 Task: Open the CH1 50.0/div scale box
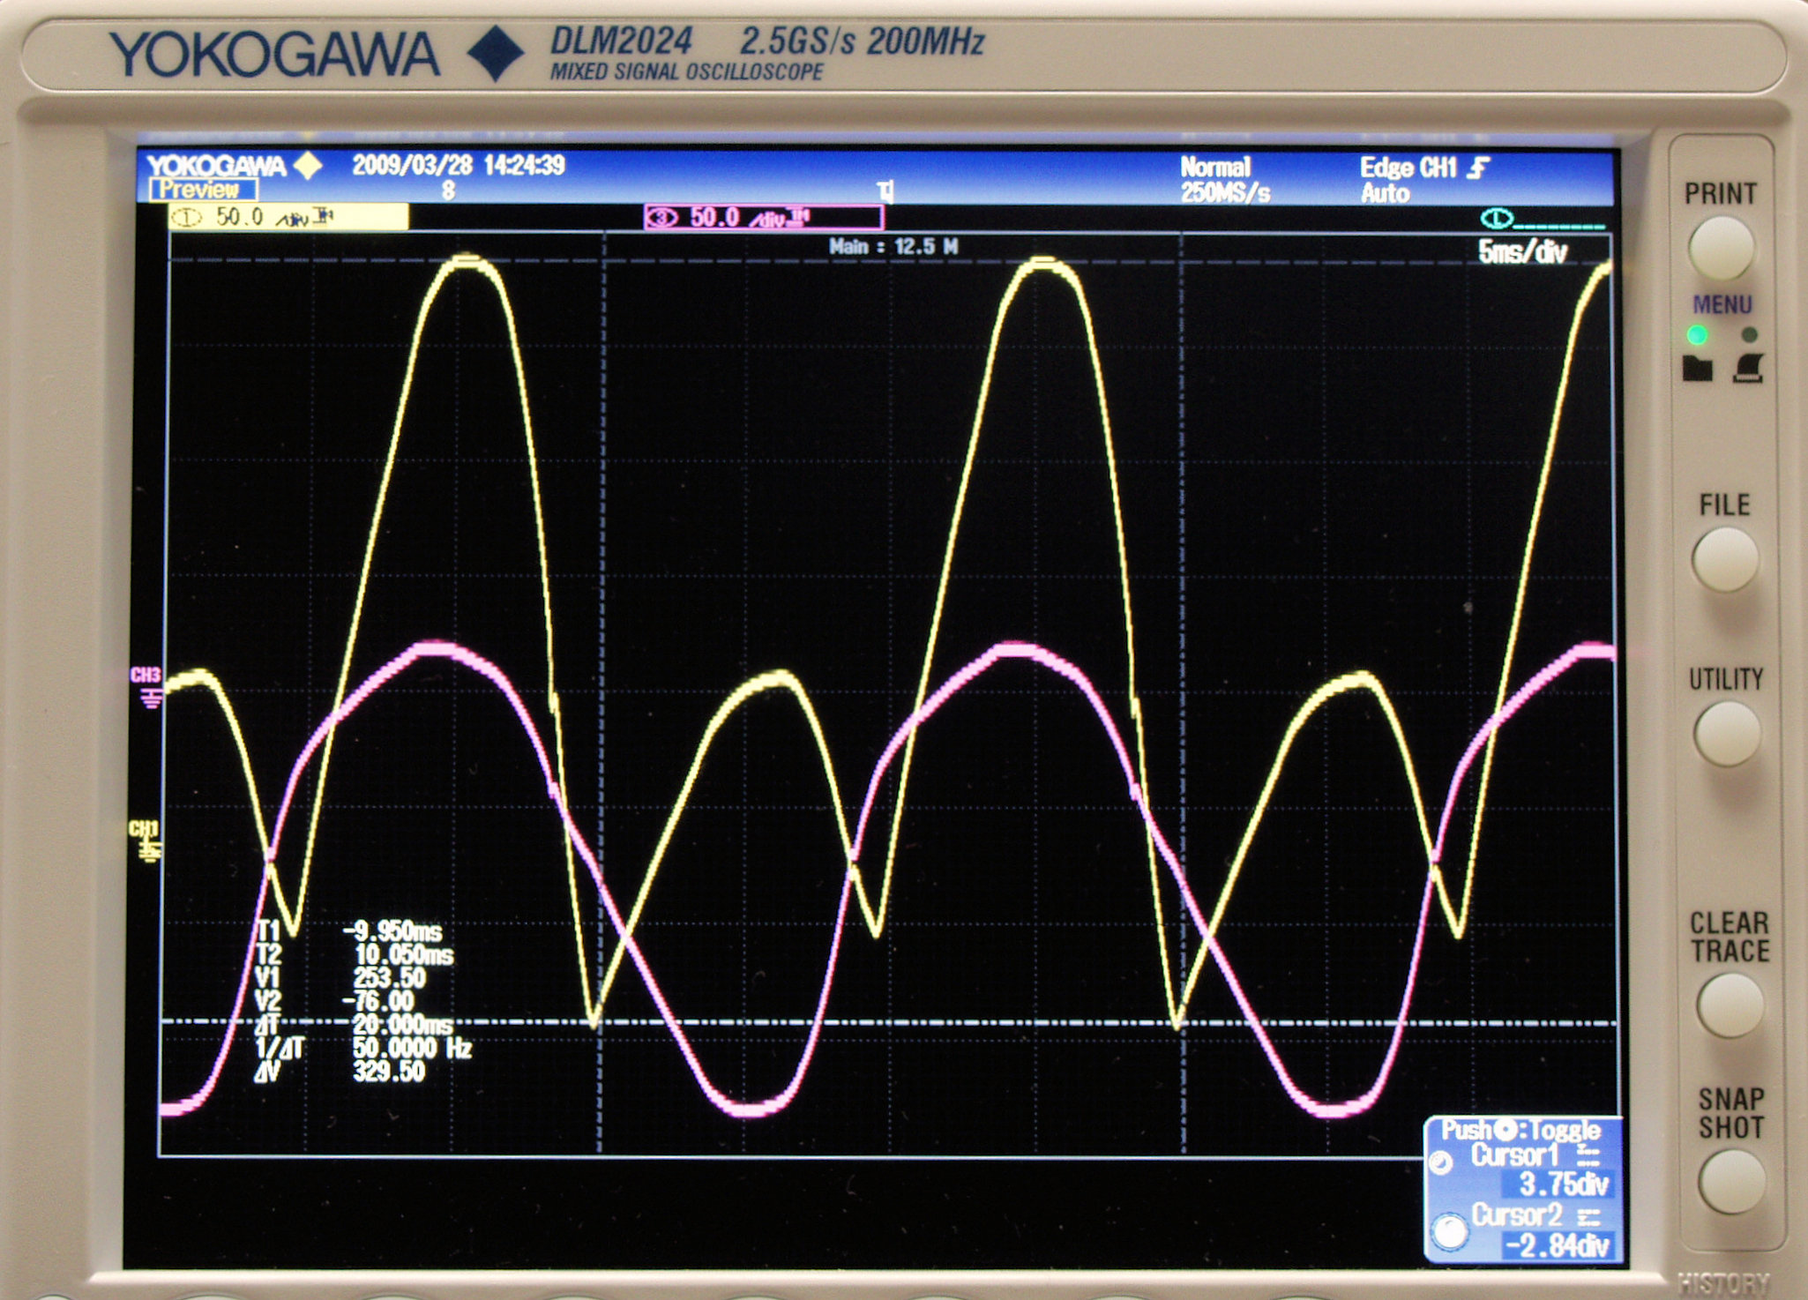[x=288, y=217]
